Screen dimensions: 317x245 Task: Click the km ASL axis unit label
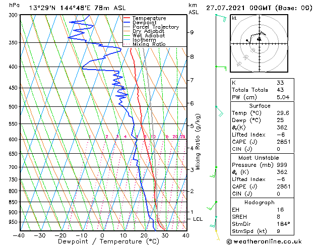pyautogui.click(x=194, y=9)
